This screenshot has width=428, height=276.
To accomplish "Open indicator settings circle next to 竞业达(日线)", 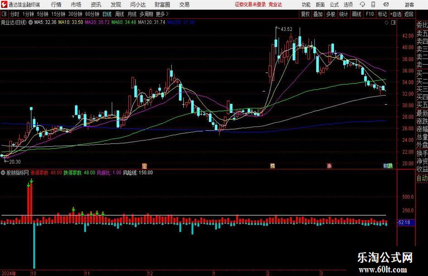I will [x=31, y=22].
